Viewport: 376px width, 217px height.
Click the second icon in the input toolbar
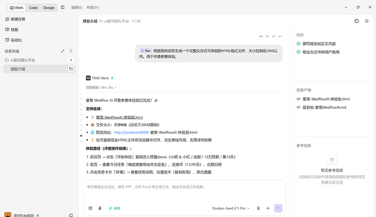[100, 208]
